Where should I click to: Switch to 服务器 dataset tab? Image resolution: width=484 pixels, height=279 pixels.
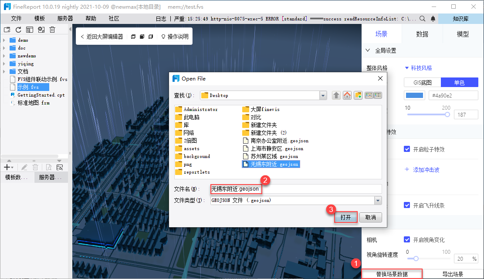(50, 177)
